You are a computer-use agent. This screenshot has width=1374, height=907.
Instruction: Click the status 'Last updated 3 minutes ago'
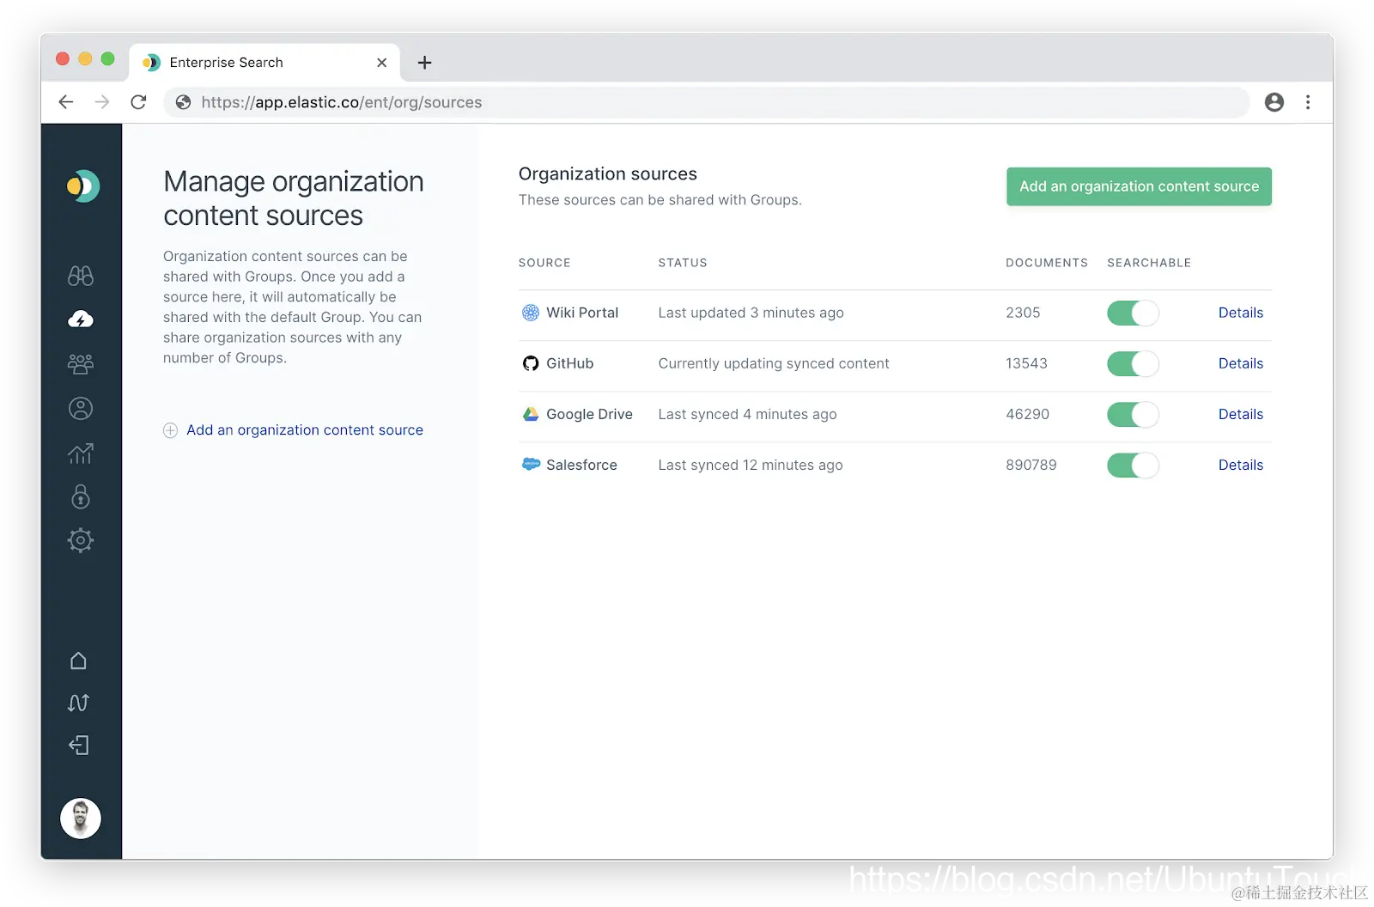751,313
